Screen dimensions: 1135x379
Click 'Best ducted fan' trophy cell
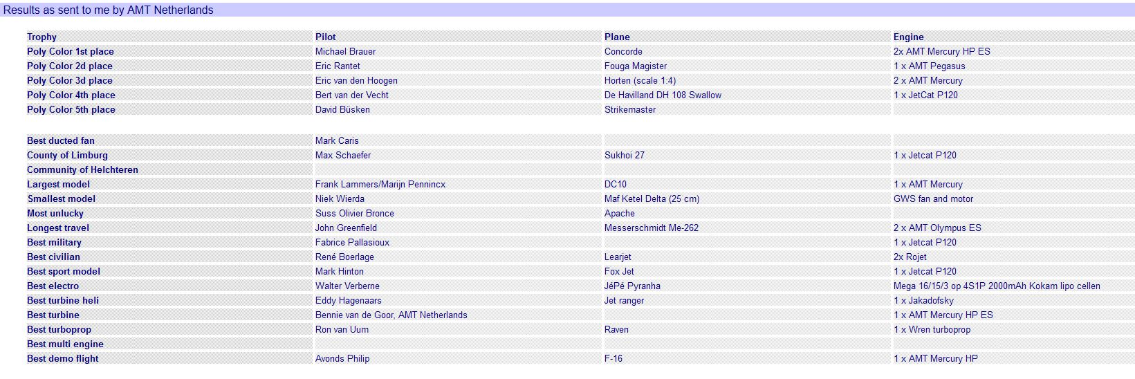click(61, 140)
